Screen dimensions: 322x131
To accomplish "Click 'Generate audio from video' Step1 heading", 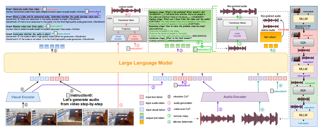I will (x=26, y=9).
